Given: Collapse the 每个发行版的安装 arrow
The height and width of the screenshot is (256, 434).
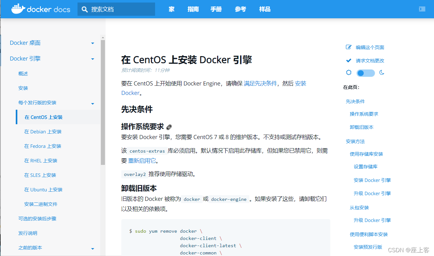Looking at the screenshot, I should pos(93,104).
